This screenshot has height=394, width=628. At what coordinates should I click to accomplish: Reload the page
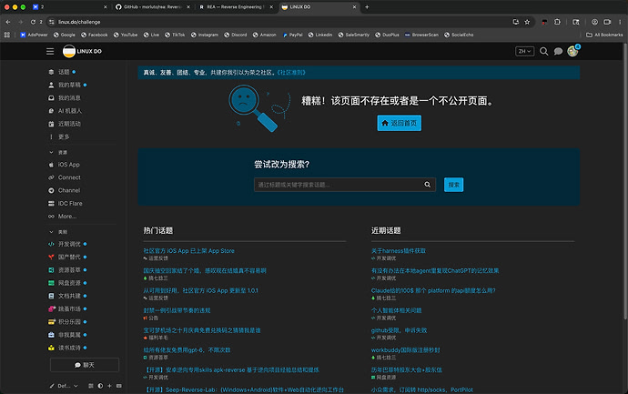click(x=33, y=22)
